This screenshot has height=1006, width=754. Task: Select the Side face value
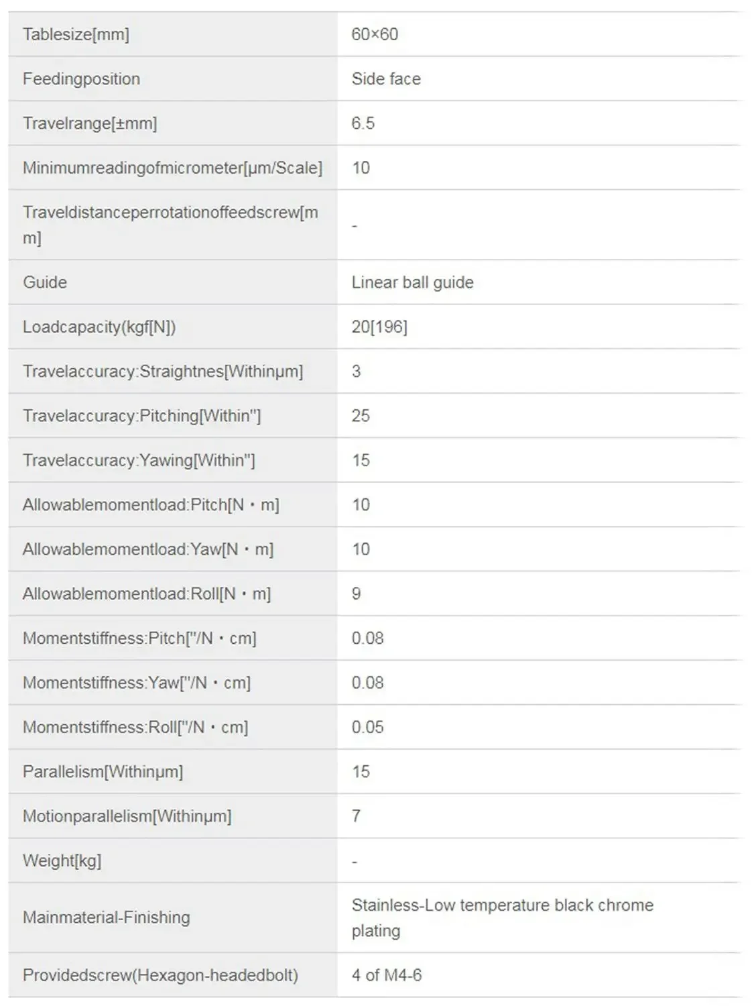click(386, 79)
